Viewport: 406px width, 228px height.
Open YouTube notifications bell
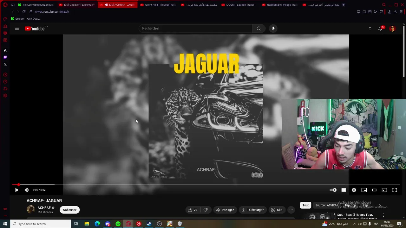[x=380, y=28]
